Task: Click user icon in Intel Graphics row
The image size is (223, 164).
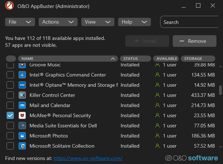Action: click(157, 75)
